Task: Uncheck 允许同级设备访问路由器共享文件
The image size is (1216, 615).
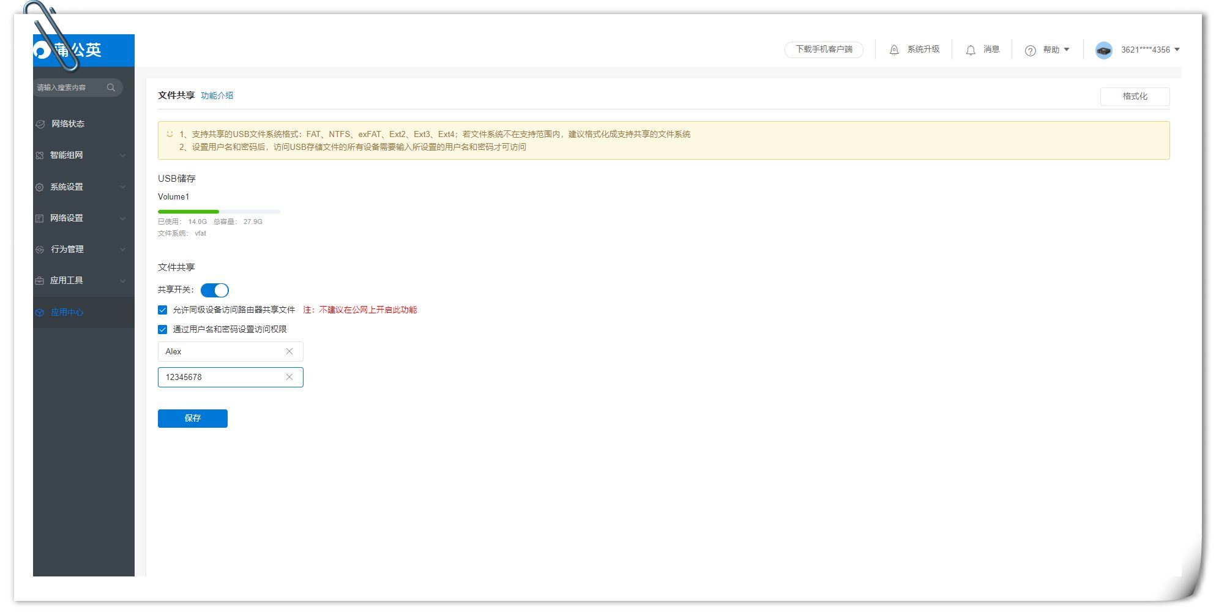Action: 162,310
